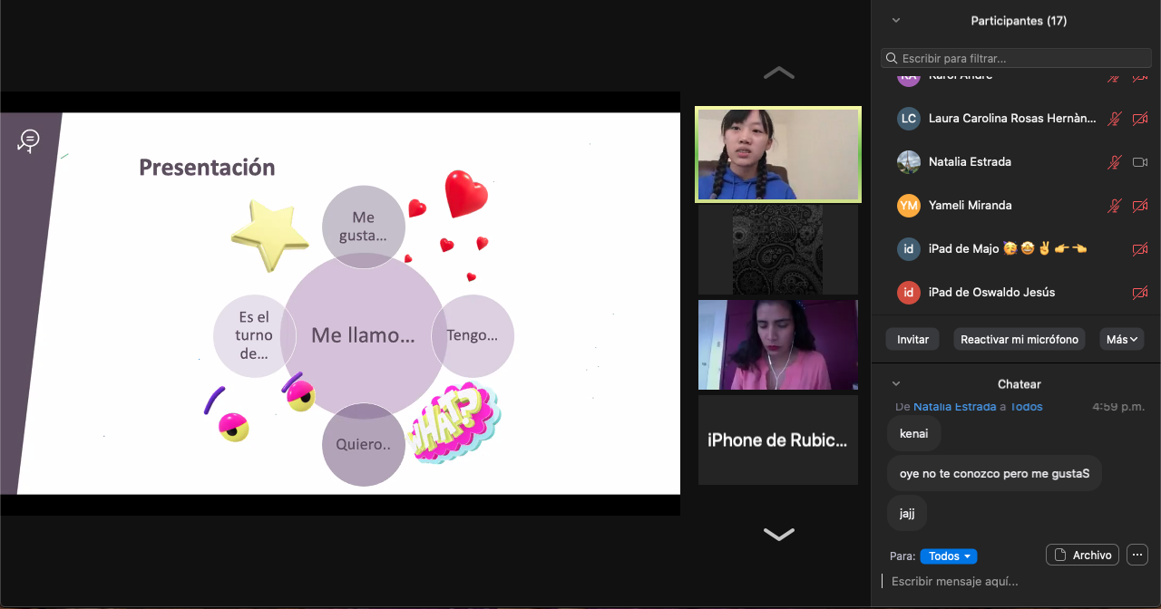The image size is (1161, 609).
Task: Click Natalia Estrada's camera icon
Action: 1140,162
